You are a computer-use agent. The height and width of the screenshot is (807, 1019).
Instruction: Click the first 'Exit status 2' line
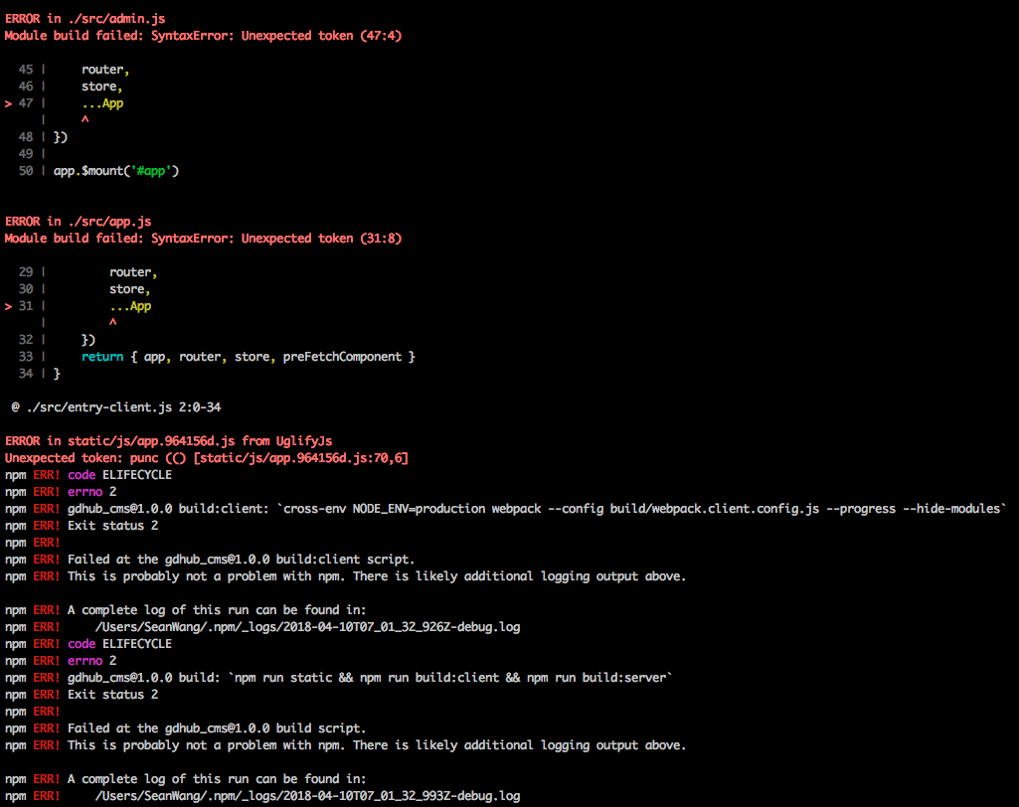[x=82, y=526]
